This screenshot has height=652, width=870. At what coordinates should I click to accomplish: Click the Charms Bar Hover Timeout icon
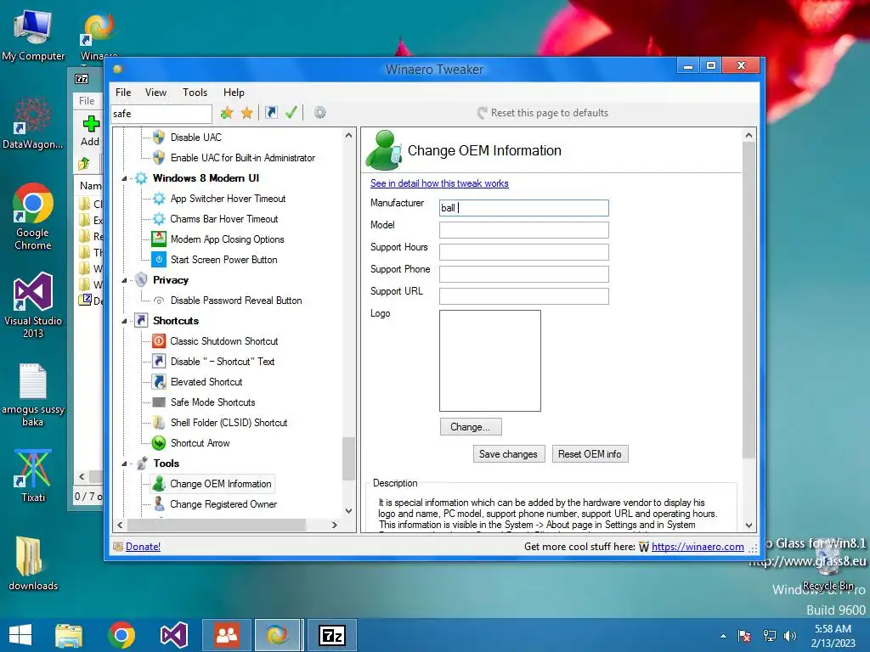(x=159, y=219)
